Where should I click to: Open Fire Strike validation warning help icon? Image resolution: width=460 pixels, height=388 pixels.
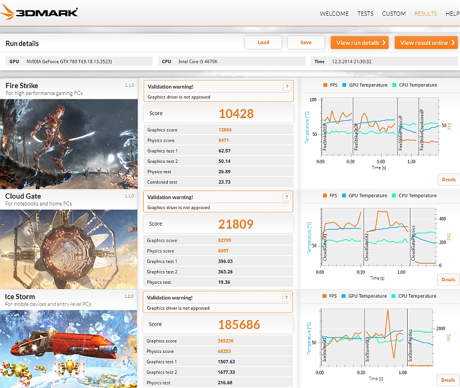click(x=287, y=86)
